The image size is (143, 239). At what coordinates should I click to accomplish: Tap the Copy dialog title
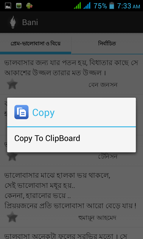pos(43,113)
